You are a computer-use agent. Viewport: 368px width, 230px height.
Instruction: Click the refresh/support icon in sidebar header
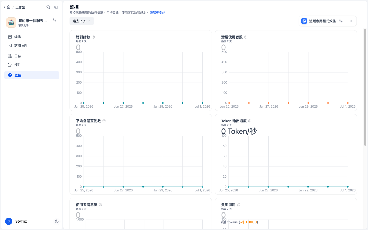pos(48,7)
